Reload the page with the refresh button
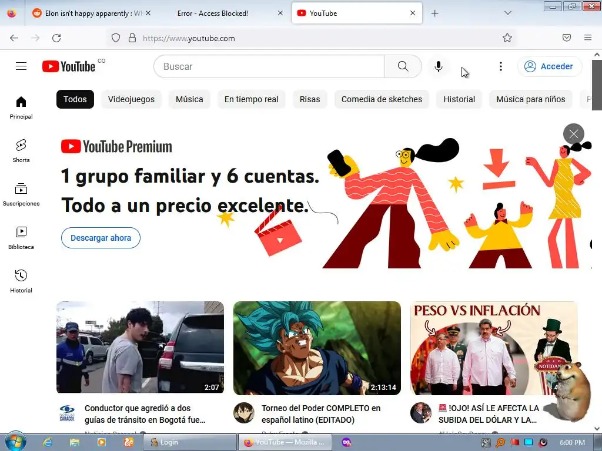This screenshot has width=602, height=451. click(56, 38)
